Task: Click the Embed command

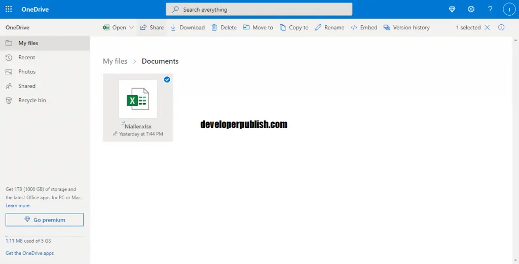Action: click(x=364, y=27)
